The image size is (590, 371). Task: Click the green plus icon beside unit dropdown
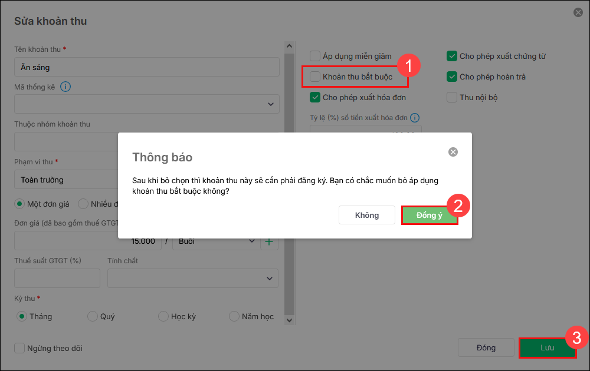[270, 241]
